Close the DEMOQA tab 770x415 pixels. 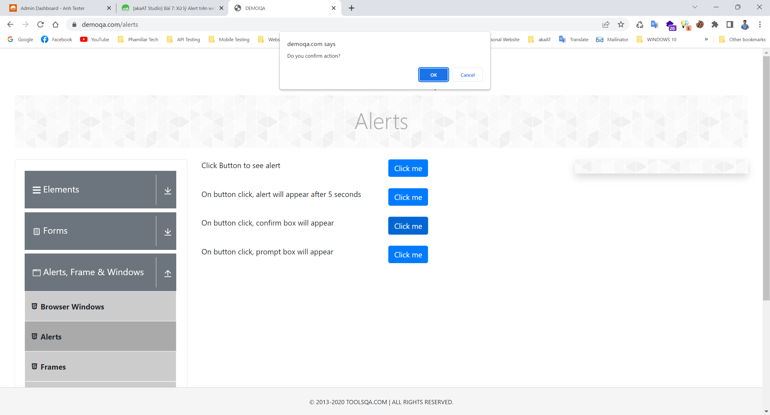click(x=334, y=8)
